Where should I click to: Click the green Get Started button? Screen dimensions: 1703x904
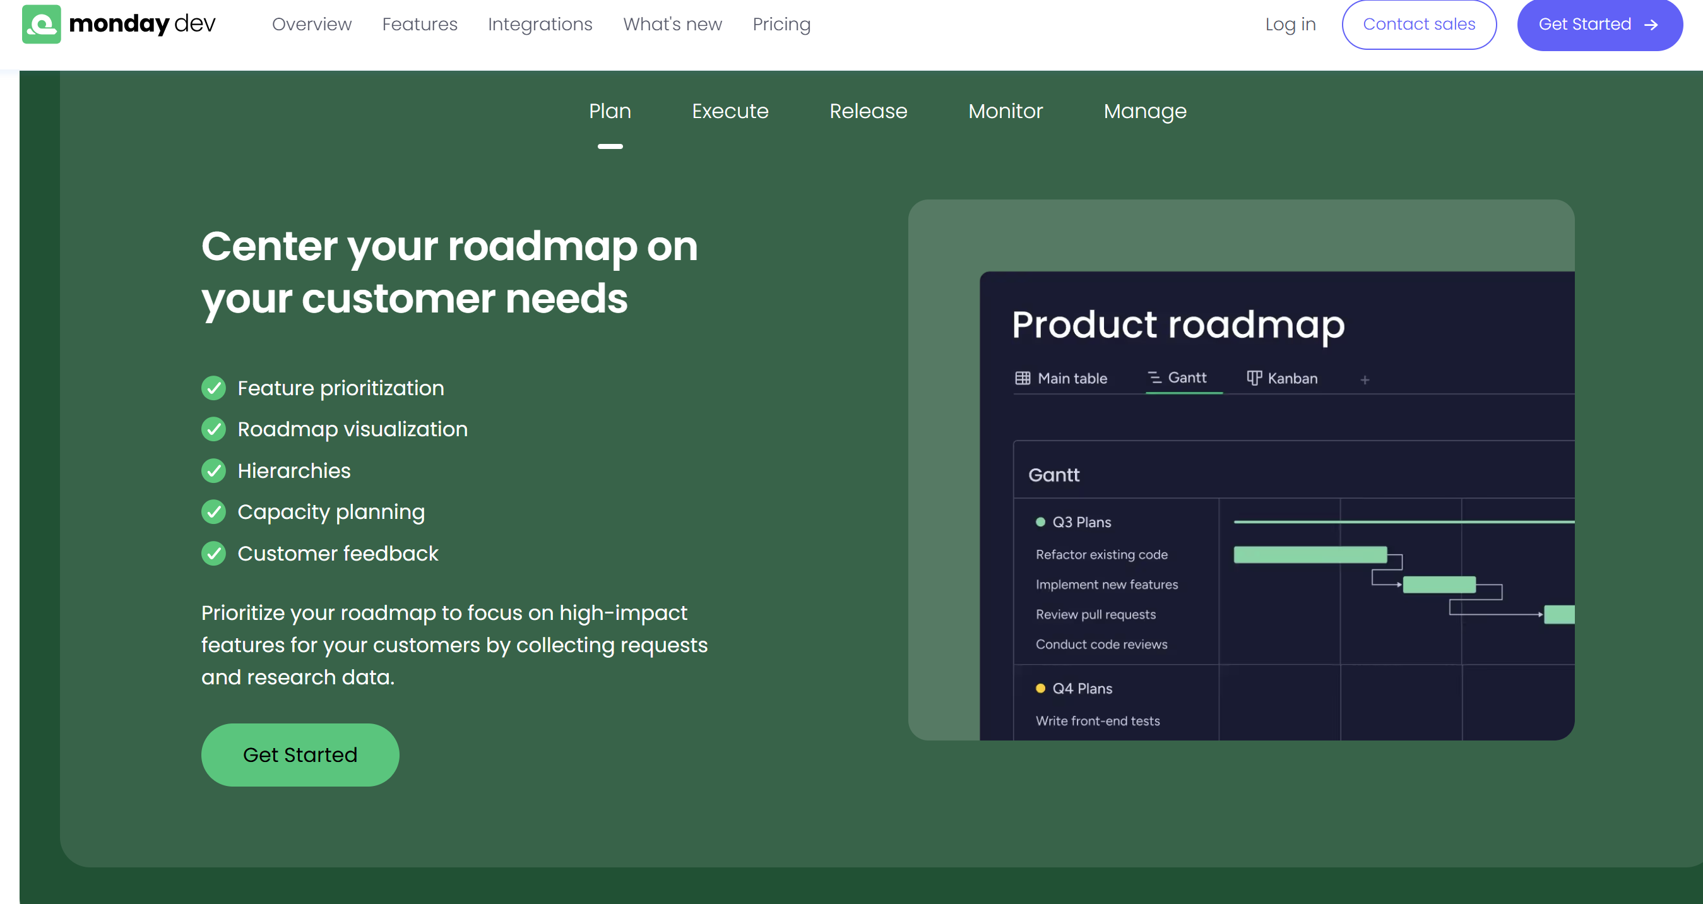300,754
